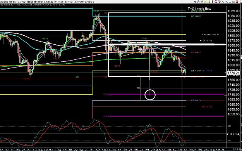This screenshot has width=242, height=151.
Task: Select the diagonal trend line tool
Action: [x=223, y=2]
